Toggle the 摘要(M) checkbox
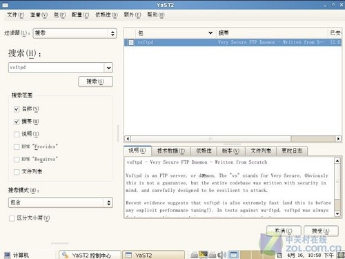345x259 pixels. (17, 122)
